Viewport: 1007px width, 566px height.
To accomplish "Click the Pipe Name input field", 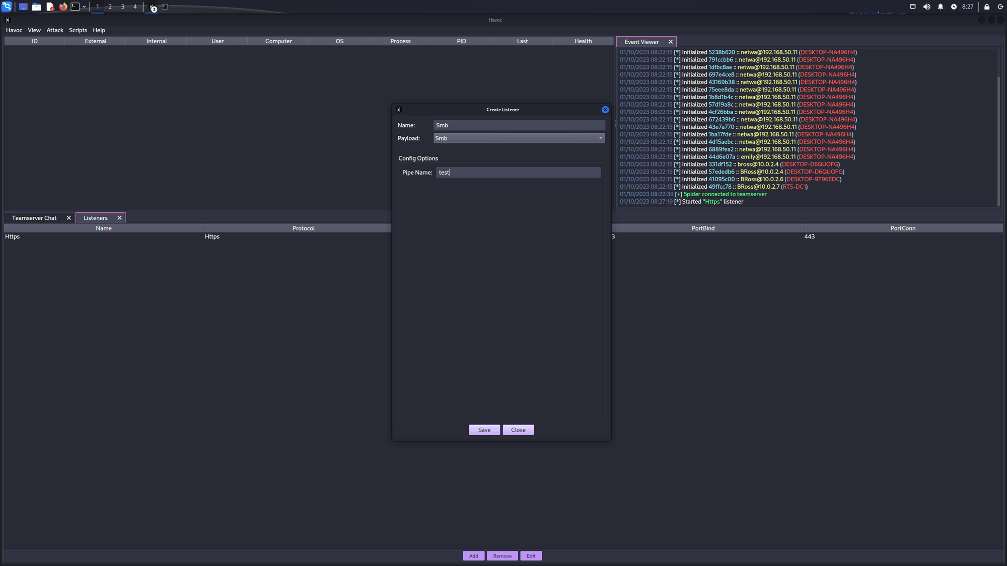I will [518, 173].
